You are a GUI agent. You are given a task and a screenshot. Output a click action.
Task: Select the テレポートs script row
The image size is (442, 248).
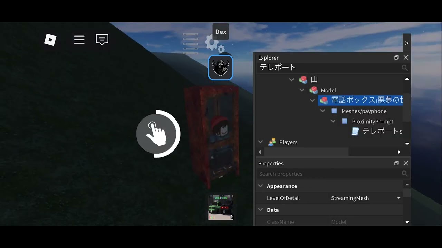[x=382, y=131]
